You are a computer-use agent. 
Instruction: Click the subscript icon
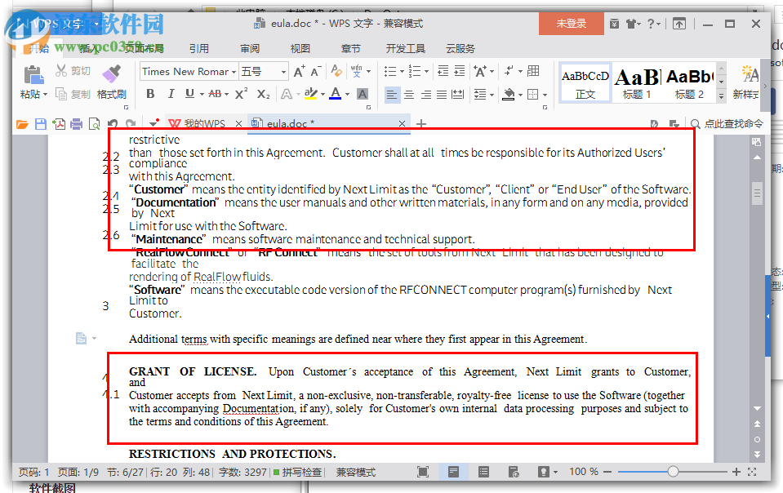pos(262,93)
